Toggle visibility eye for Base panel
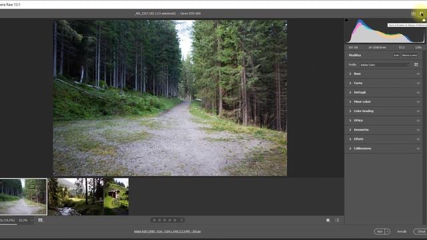This screenshot has height=240, width=427. [418, 74]
